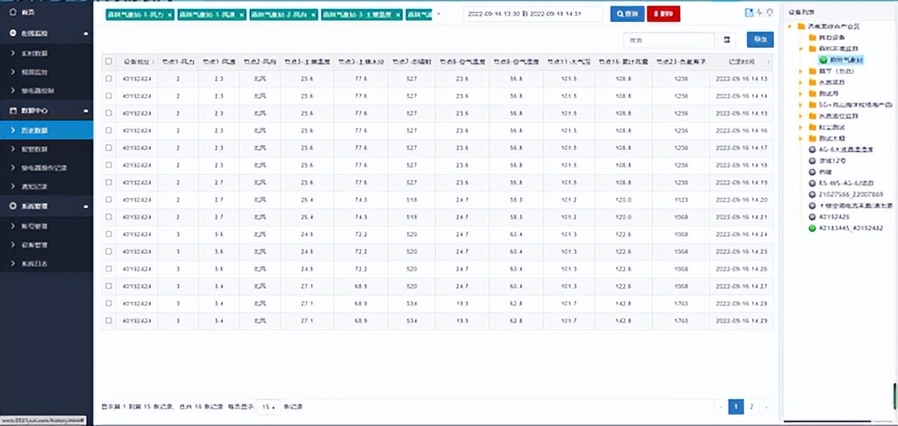Remove the first teal node tag with its x
This screenshot has width=898, height=426.
pos(169,15)
